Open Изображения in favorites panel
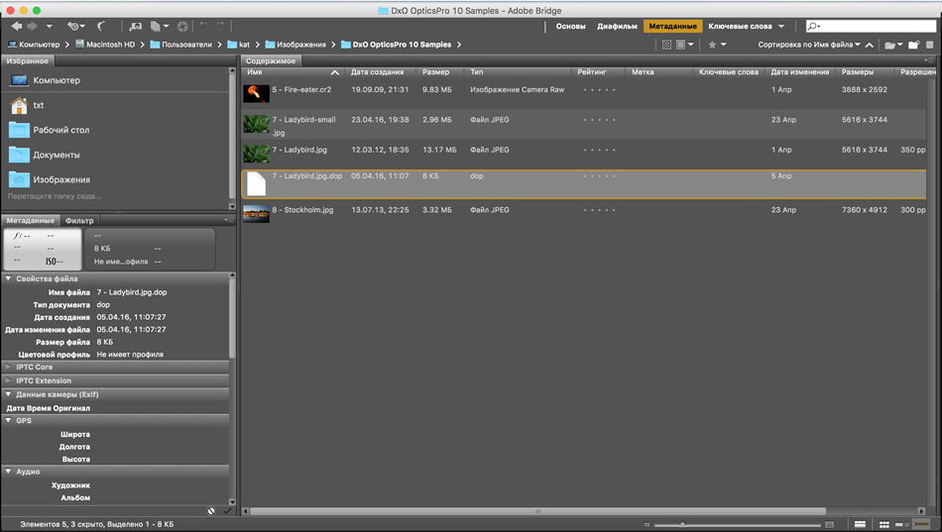Screen dimensions: 942x532 50,179
